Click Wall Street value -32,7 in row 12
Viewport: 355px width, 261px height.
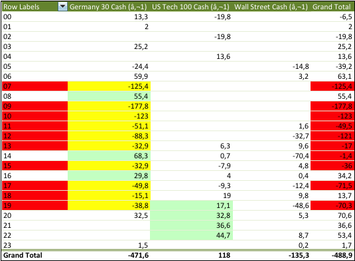click(271, 136)
